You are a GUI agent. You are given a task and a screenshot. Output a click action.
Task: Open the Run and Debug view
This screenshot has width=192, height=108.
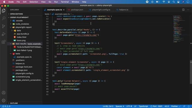[x=4, y=34]
